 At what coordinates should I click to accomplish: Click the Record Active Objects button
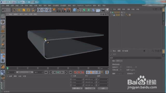[75, 72]
